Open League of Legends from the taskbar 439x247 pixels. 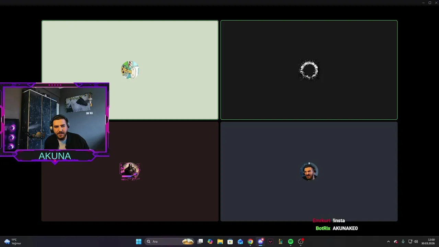click(280, 242)
